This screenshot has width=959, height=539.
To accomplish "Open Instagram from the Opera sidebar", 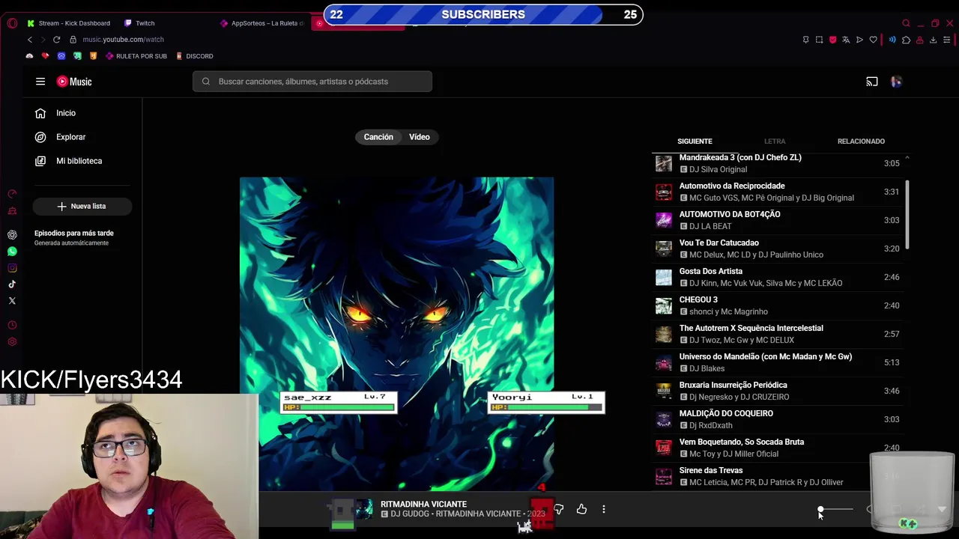I will [12, 268].
